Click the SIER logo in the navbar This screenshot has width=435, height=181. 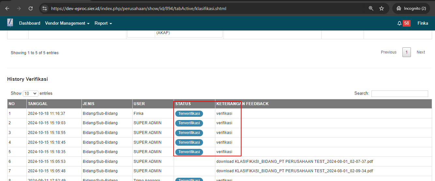[x=10, y=23]
